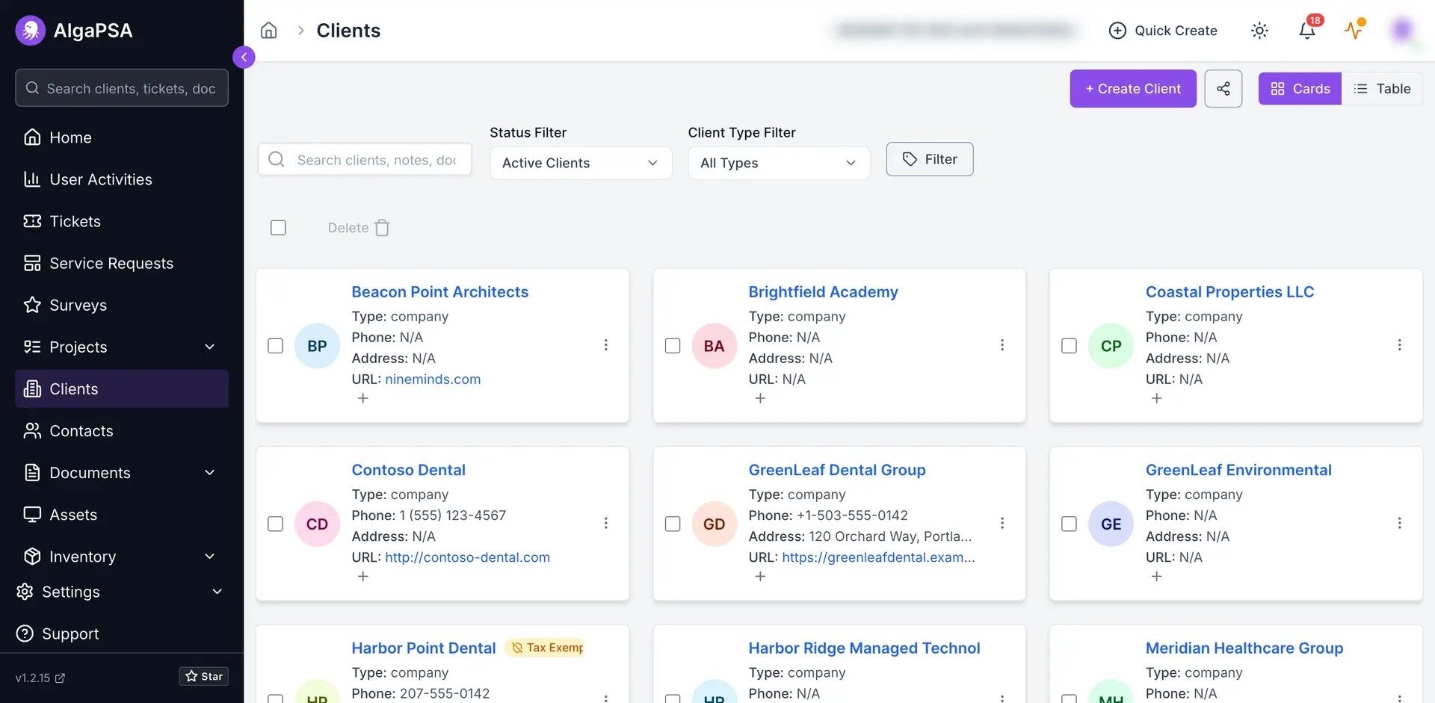Switch to Table view
This screenshot has height=703, width=1435.
click(x=1383, y=89)
